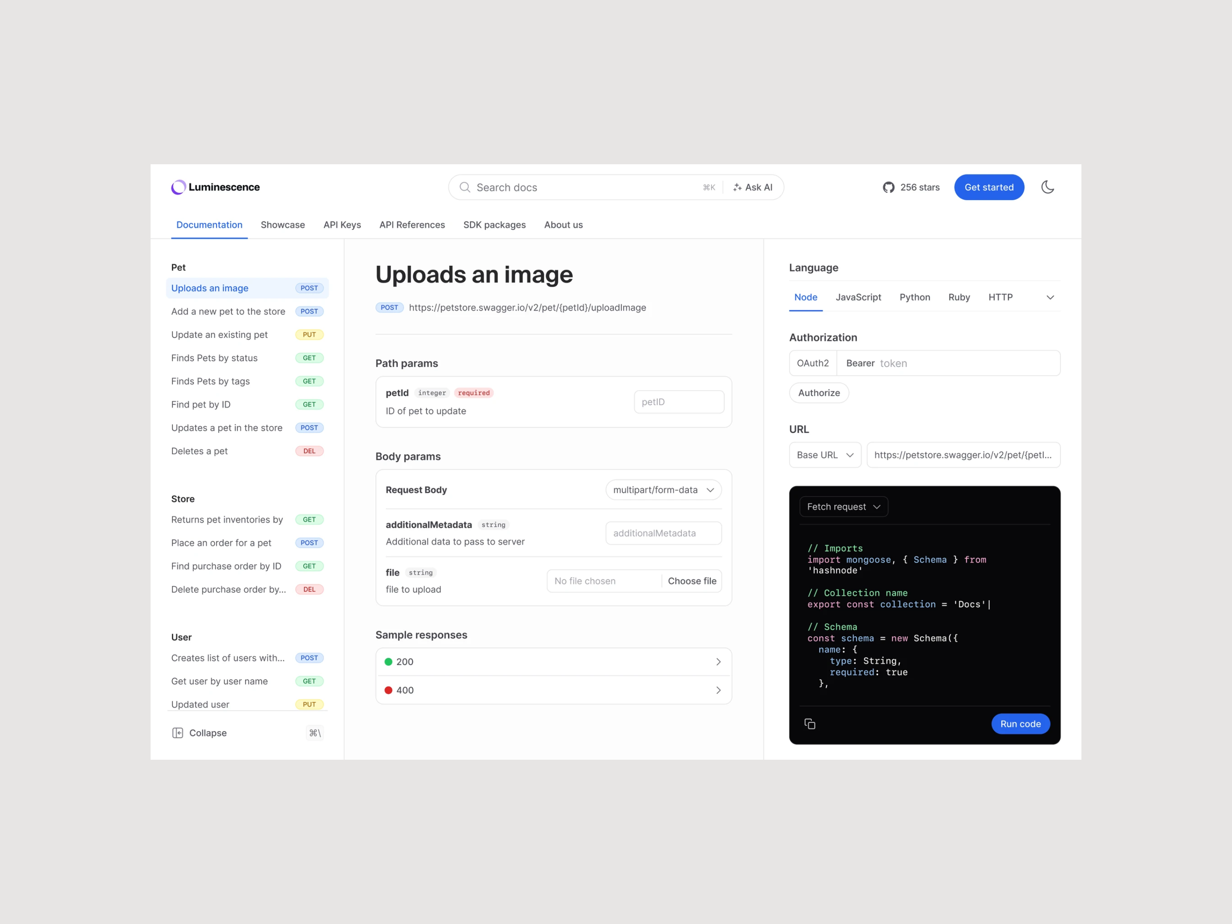The image size is (1232, 924).
Task: Click the Luminescence logo icon
Action: [x=178, y=187]
